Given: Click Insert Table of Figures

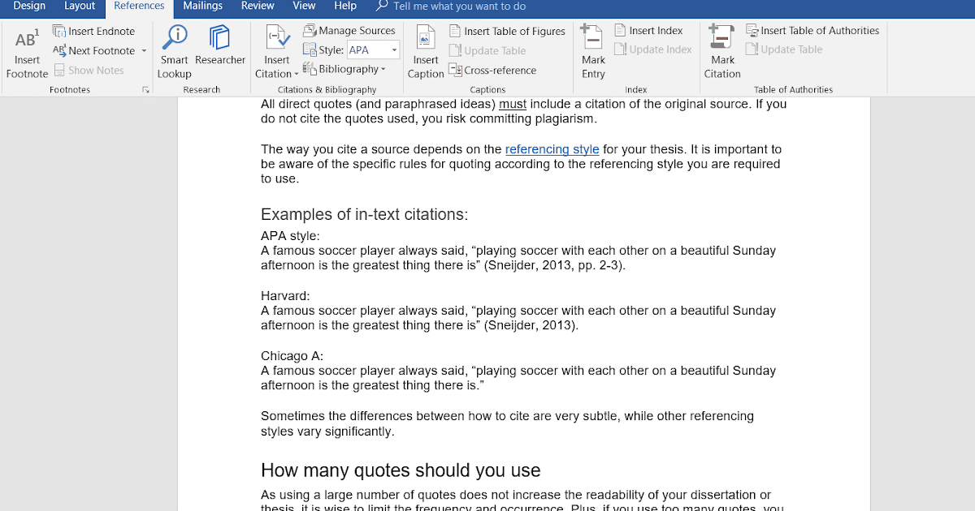Looking at the screenshot, I should 507,31.
